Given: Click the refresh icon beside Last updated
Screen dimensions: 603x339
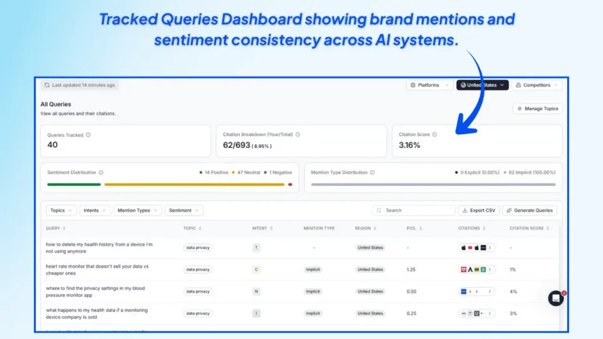Looking at the screenshot, I should click(47, 85).
